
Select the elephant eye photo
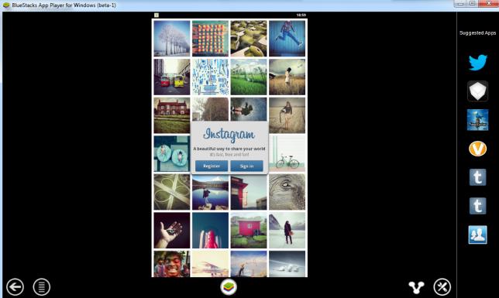point(287,192)
